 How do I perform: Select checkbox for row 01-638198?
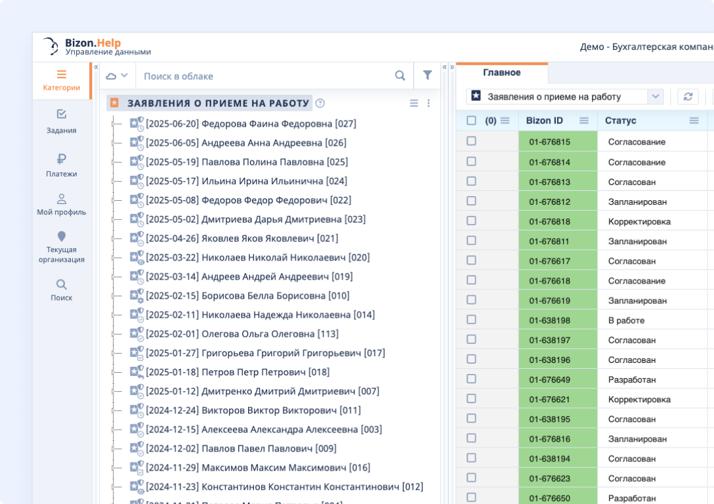pyautogui.click(x=471, y=320)
